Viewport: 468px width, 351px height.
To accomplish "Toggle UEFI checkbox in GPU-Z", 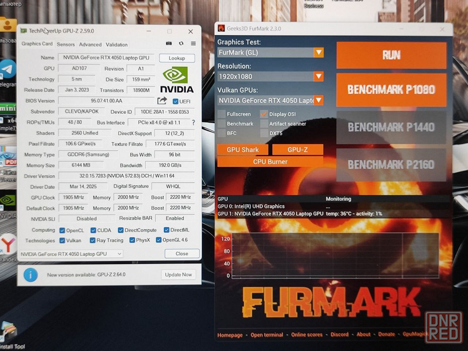I will tap(175, 102).
